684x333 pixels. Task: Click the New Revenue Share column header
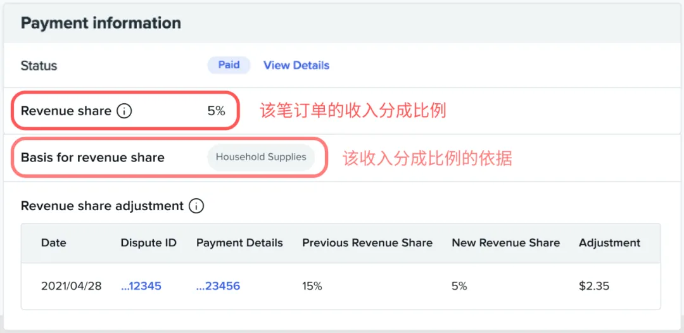(x=505, y=242)
